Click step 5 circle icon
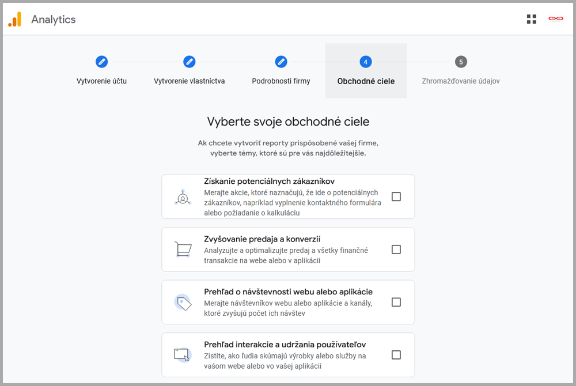This screenshot has height=386, width=576. pos(460,62)
